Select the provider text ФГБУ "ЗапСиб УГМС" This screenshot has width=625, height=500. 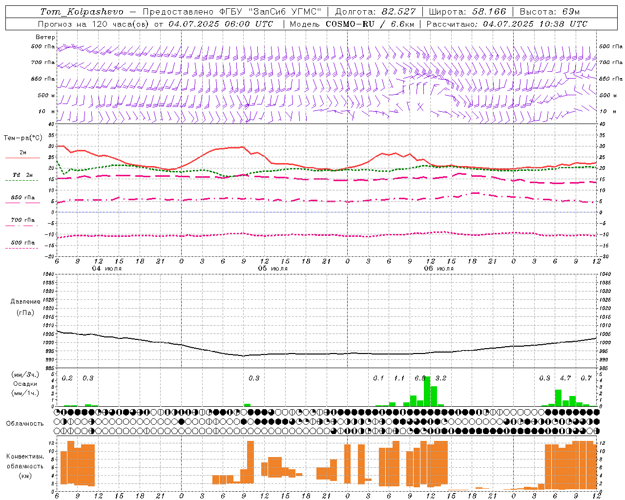(270, 12)
